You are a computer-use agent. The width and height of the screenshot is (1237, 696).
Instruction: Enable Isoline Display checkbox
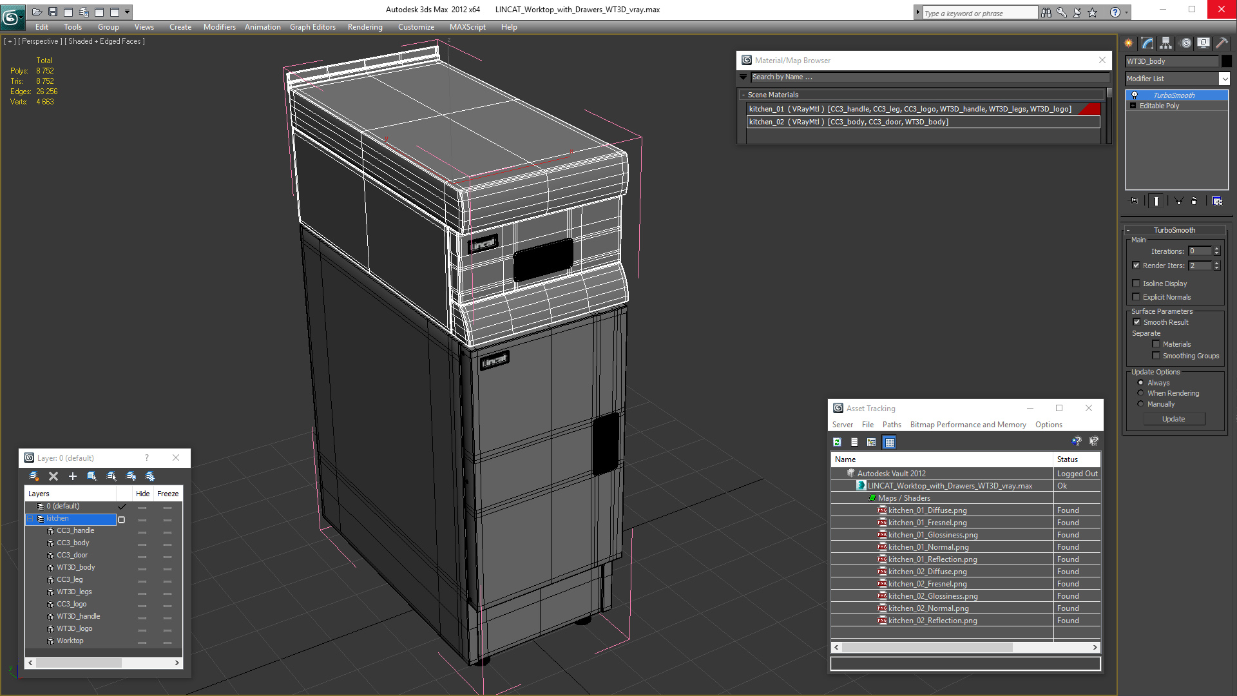pos(1136,284)
